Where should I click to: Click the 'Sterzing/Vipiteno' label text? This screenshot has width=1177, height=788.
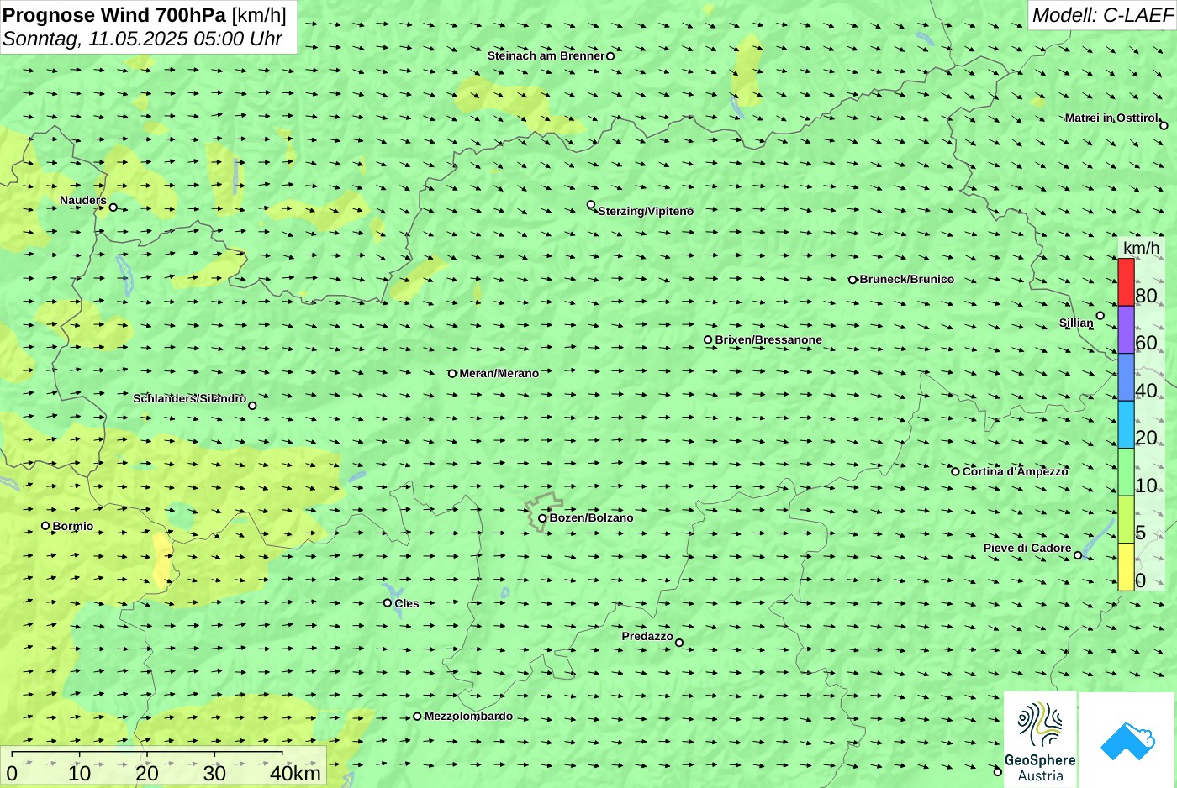(646, 212)
